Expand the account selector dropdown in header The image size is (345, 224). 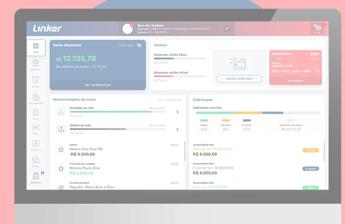click(x=227, y=29)
